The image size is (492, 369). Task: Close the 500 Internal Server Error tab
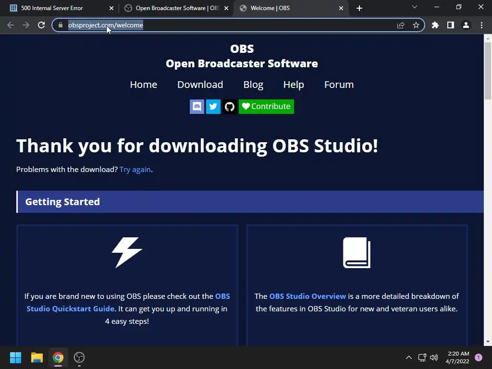[111, 8]
